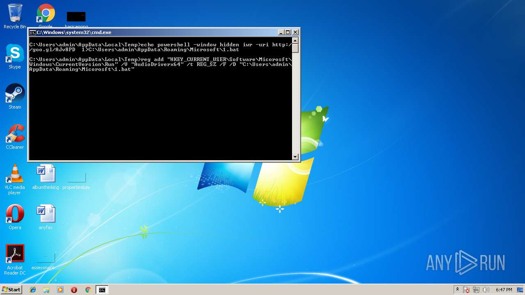This screenshot has width=525, height=295.
Task: Open Internet Explorer from the taskbar
Action: point(33,290)
